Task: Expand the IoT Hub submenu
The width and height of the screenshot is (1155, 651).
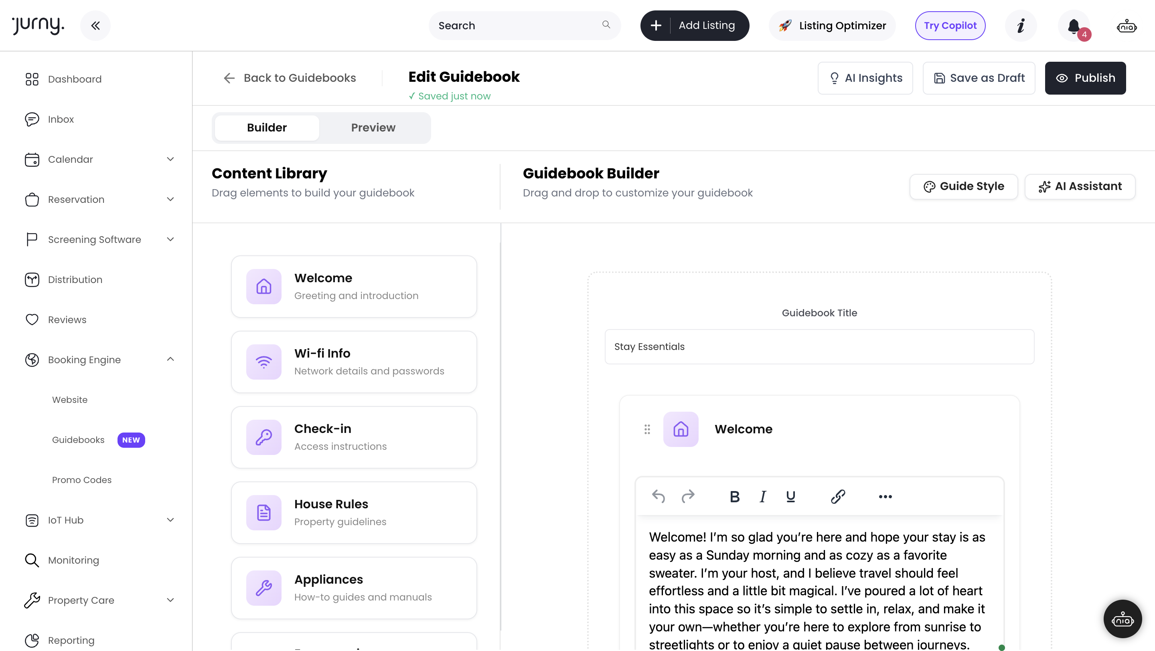Action: pyautogui.click(x=170, y=520)
